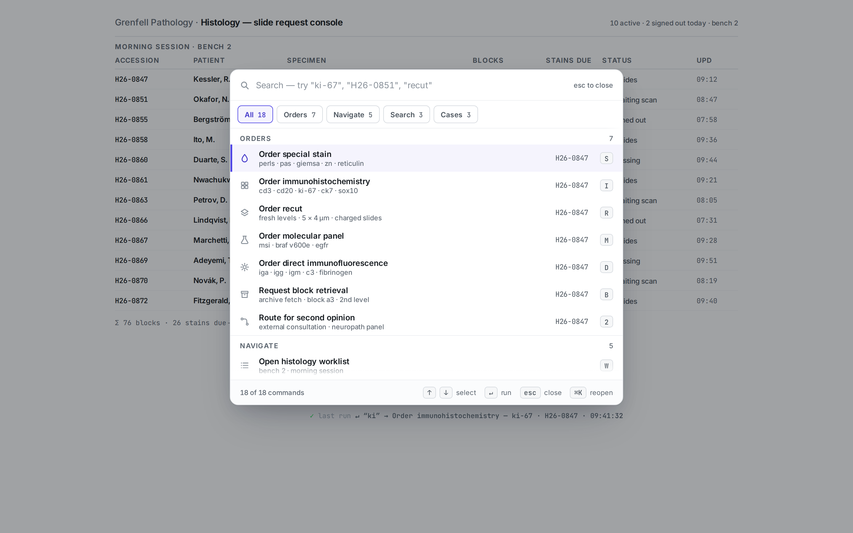Screen dimensions: 853x533
Task: Click the I shortcut key badge
Action: (x=606, y=185)
